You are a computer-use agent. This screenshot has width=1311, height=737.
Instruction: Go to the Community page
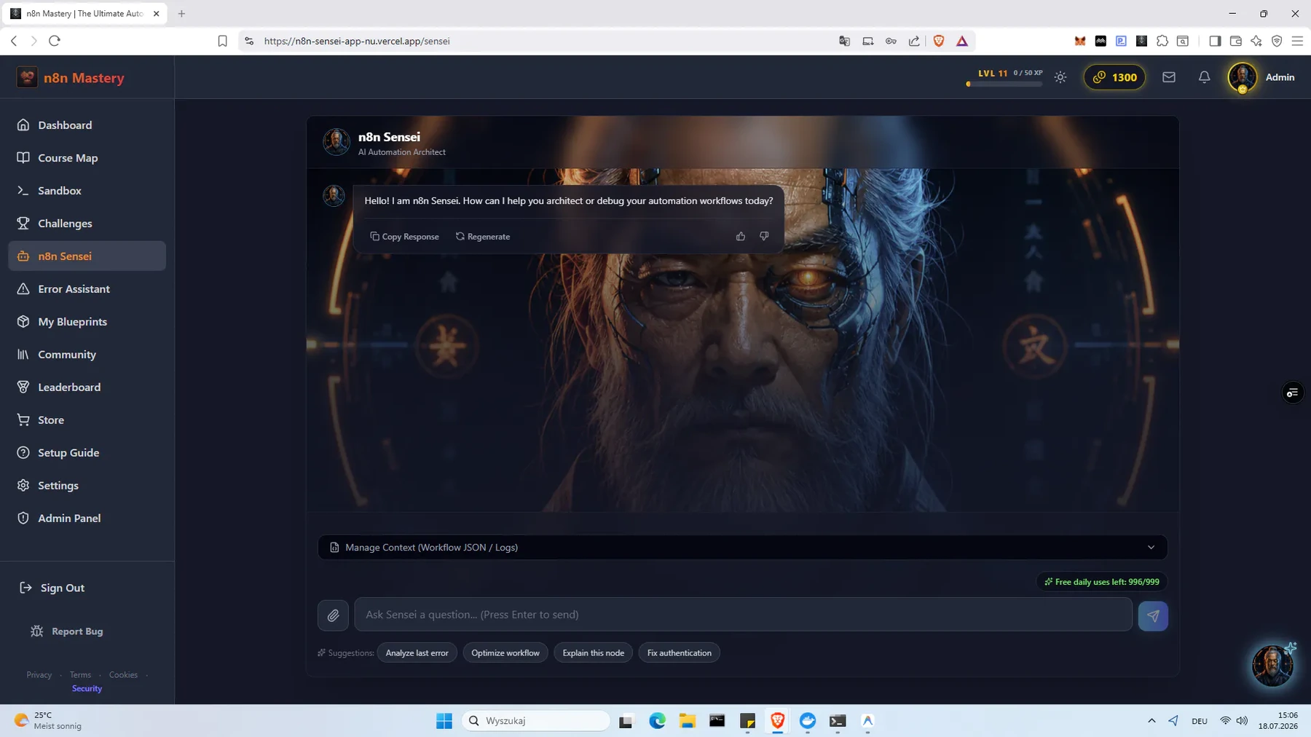click(x=87, y=355)
